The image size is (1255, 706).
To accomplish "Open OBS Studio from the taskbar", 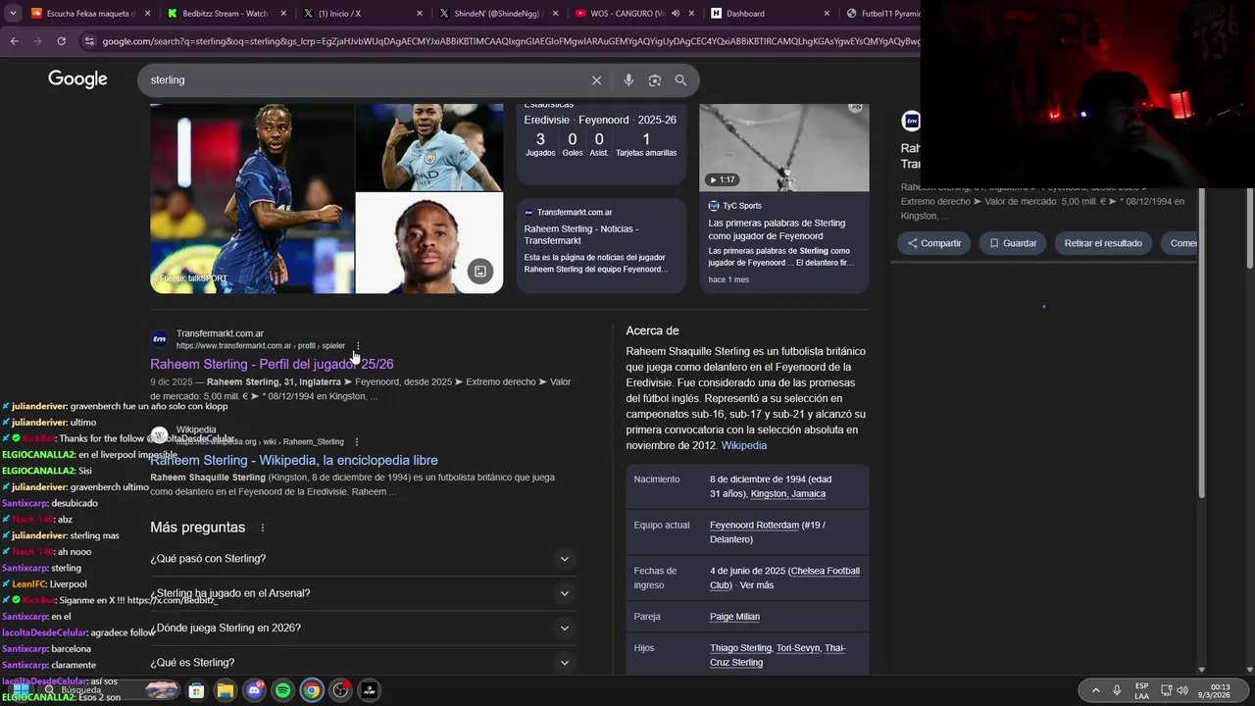I will 340,690.
